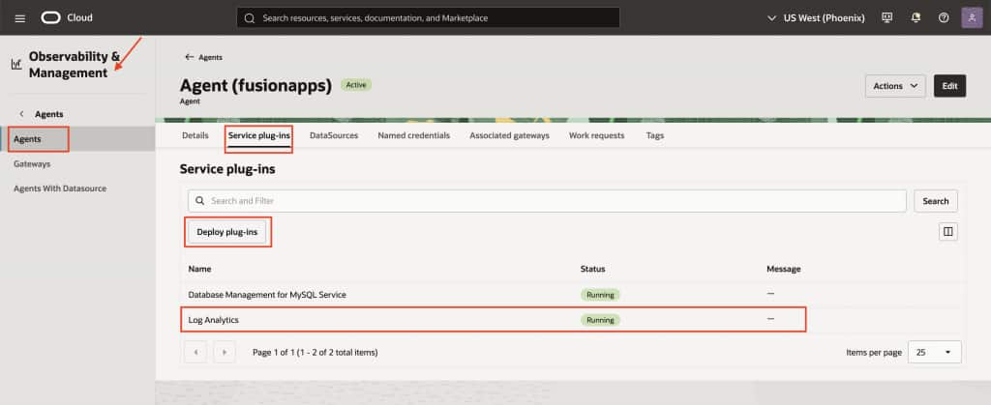This screenshot has width=991, height=405.
Task: Click the Observability & Management chart icon
Action: (16, 65)
